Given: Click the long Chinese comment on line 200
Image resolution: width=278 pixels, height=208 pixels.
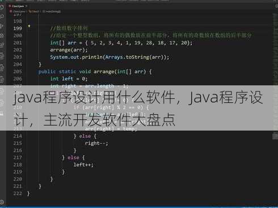Looking at the screenshot, I should [x=151, y=36].
